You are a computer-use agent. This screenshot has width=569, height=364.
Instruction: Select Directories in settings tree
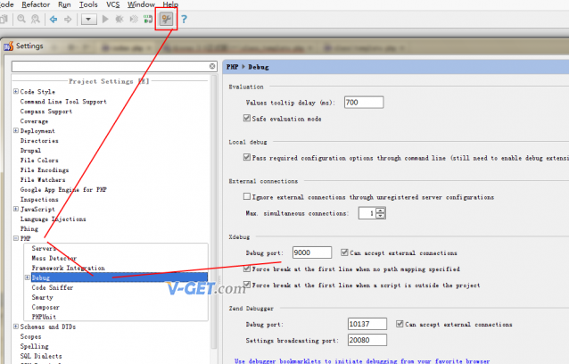39,141
